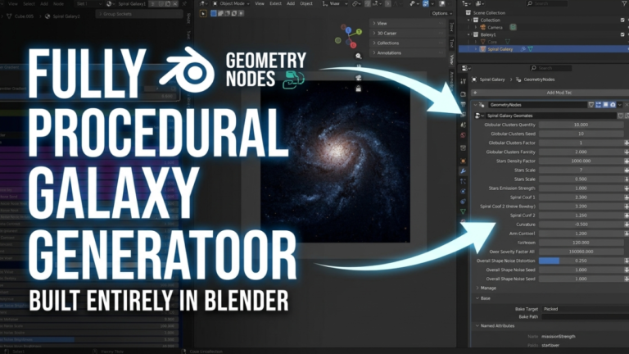
Task: Expand the Camera row in outliner
Action: pyautogui.click(x=476, y=27)
